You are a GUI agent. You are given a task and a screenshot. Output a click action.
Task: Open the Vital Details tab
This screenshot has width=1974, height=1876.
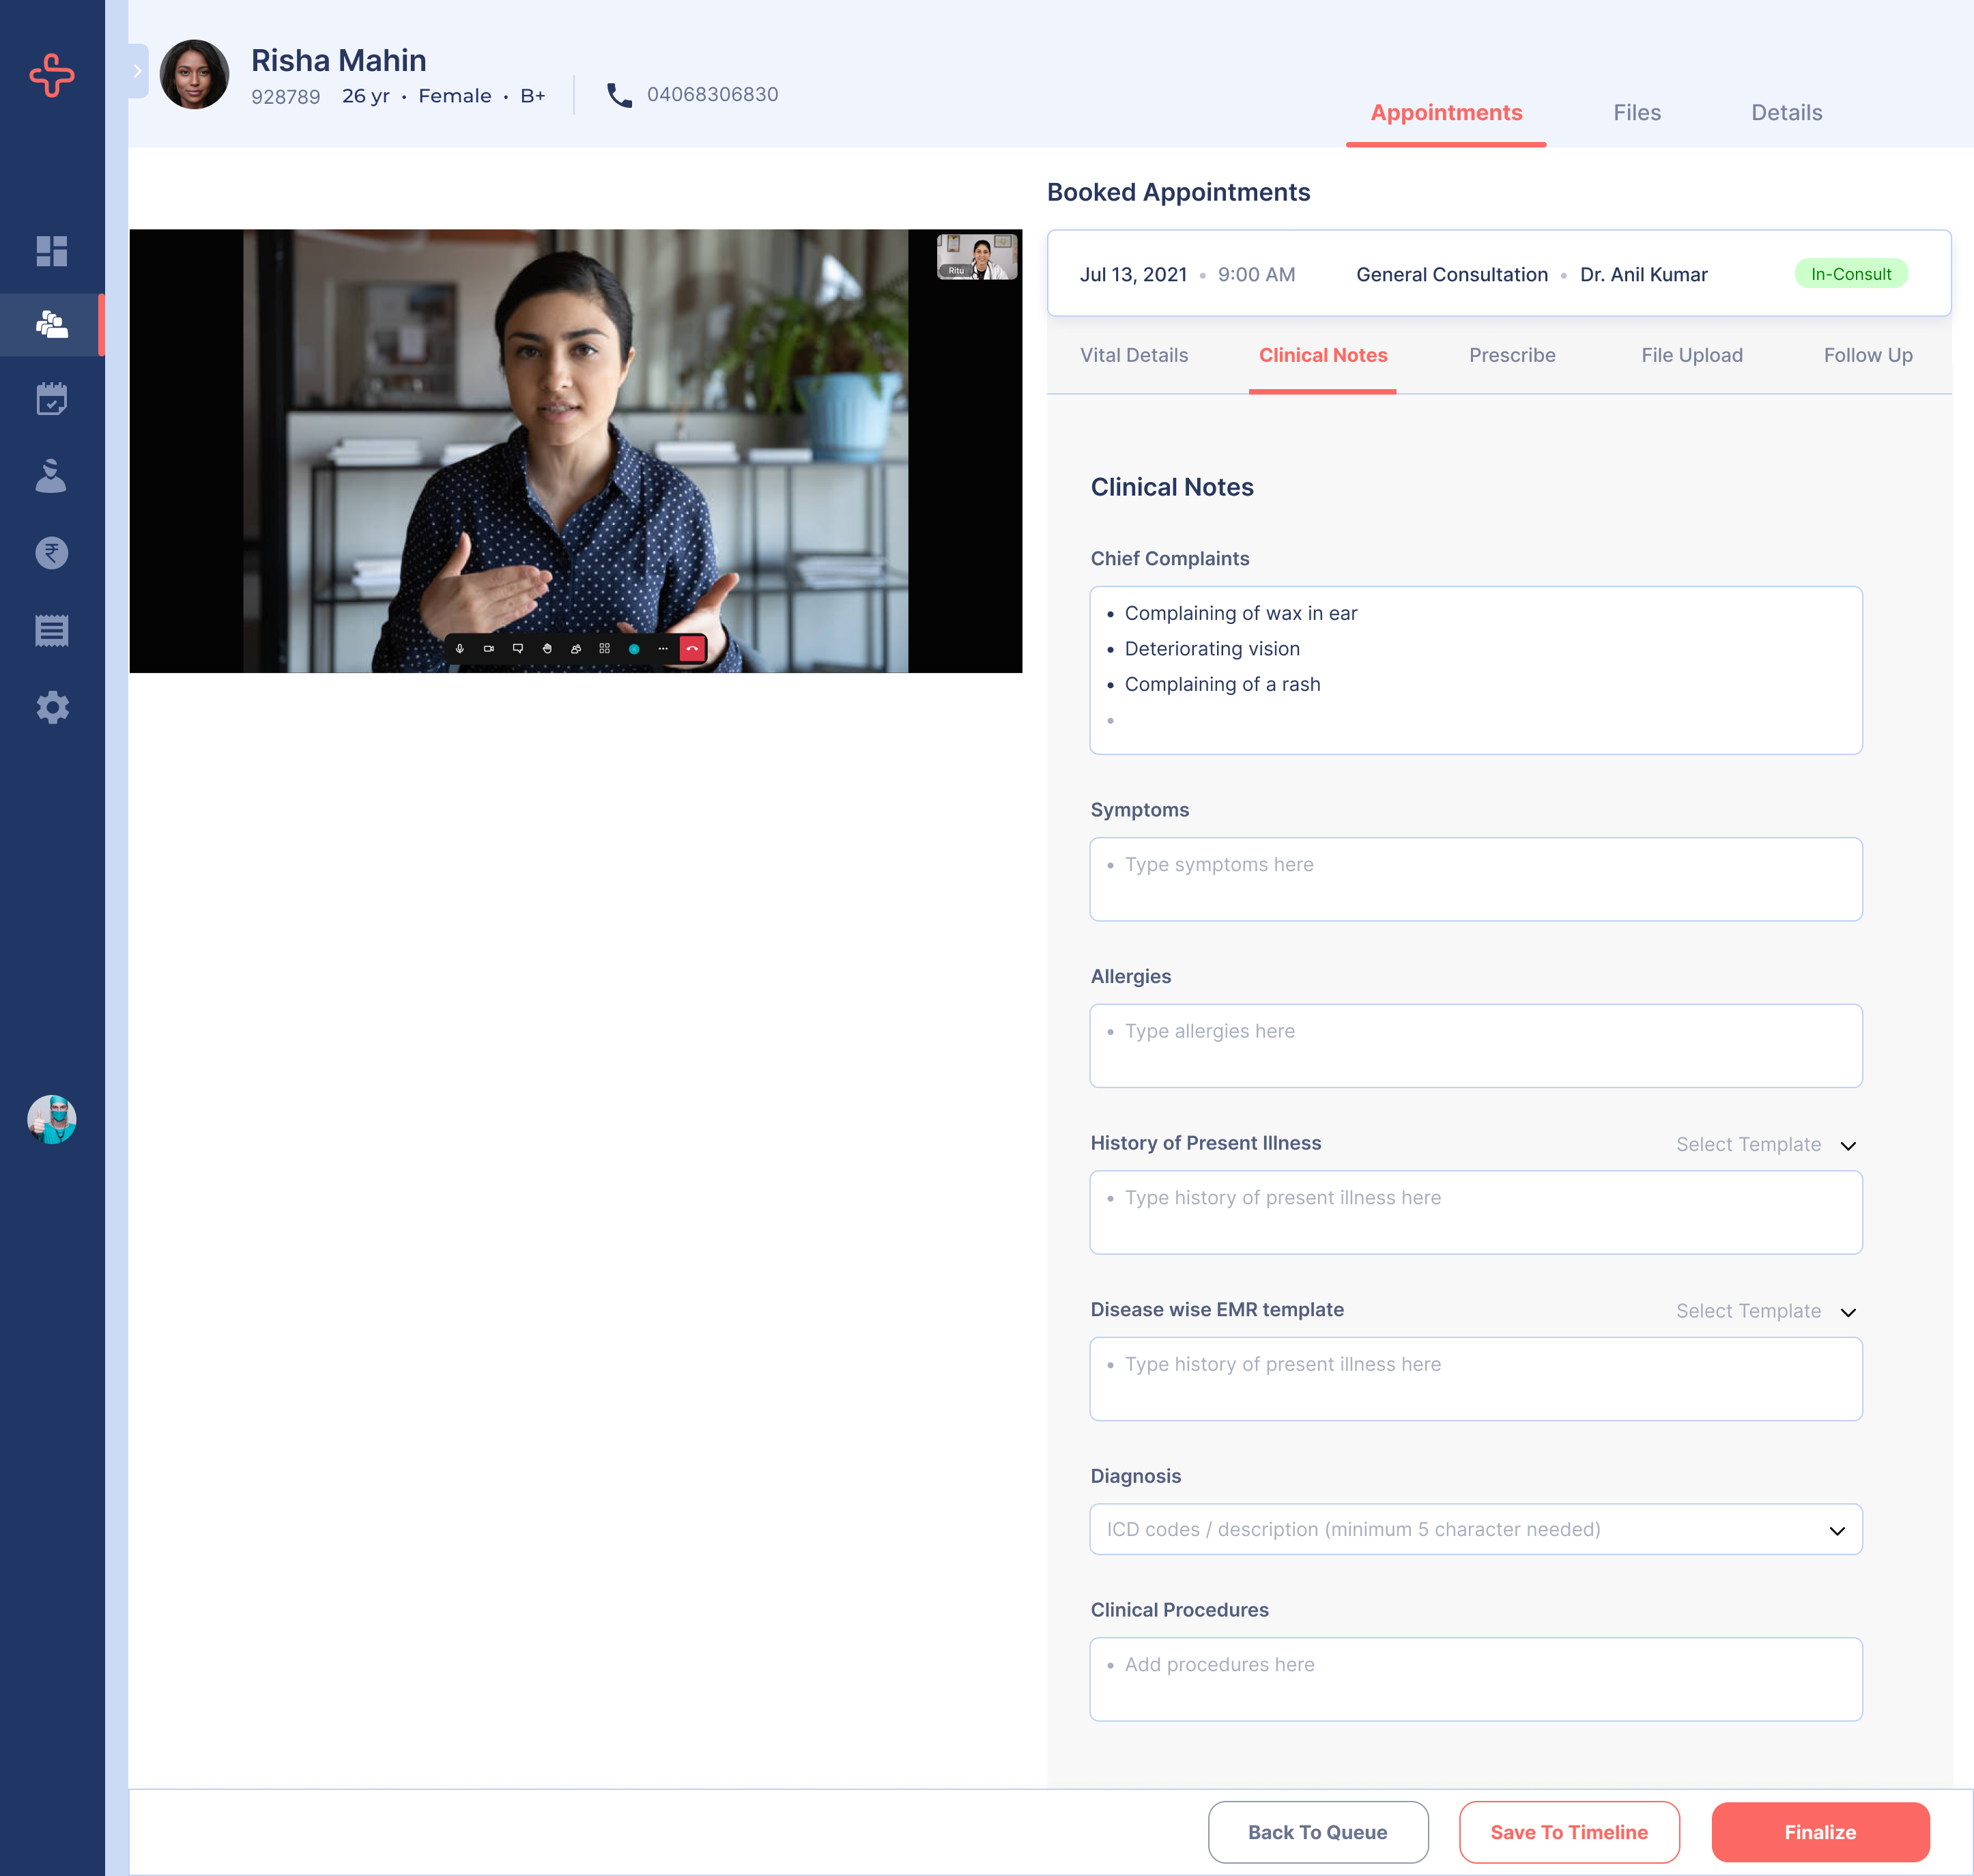coord(1134,355)
